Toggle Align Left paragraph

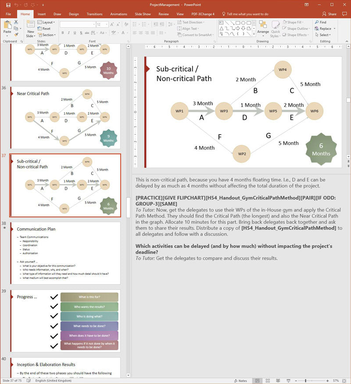(x=135, y=32)
